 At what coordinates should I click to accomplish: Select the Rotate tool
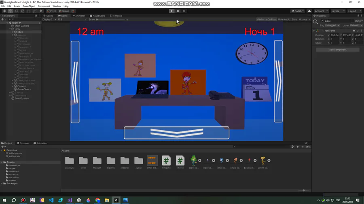pyautogui.click(x=17, y=11)
